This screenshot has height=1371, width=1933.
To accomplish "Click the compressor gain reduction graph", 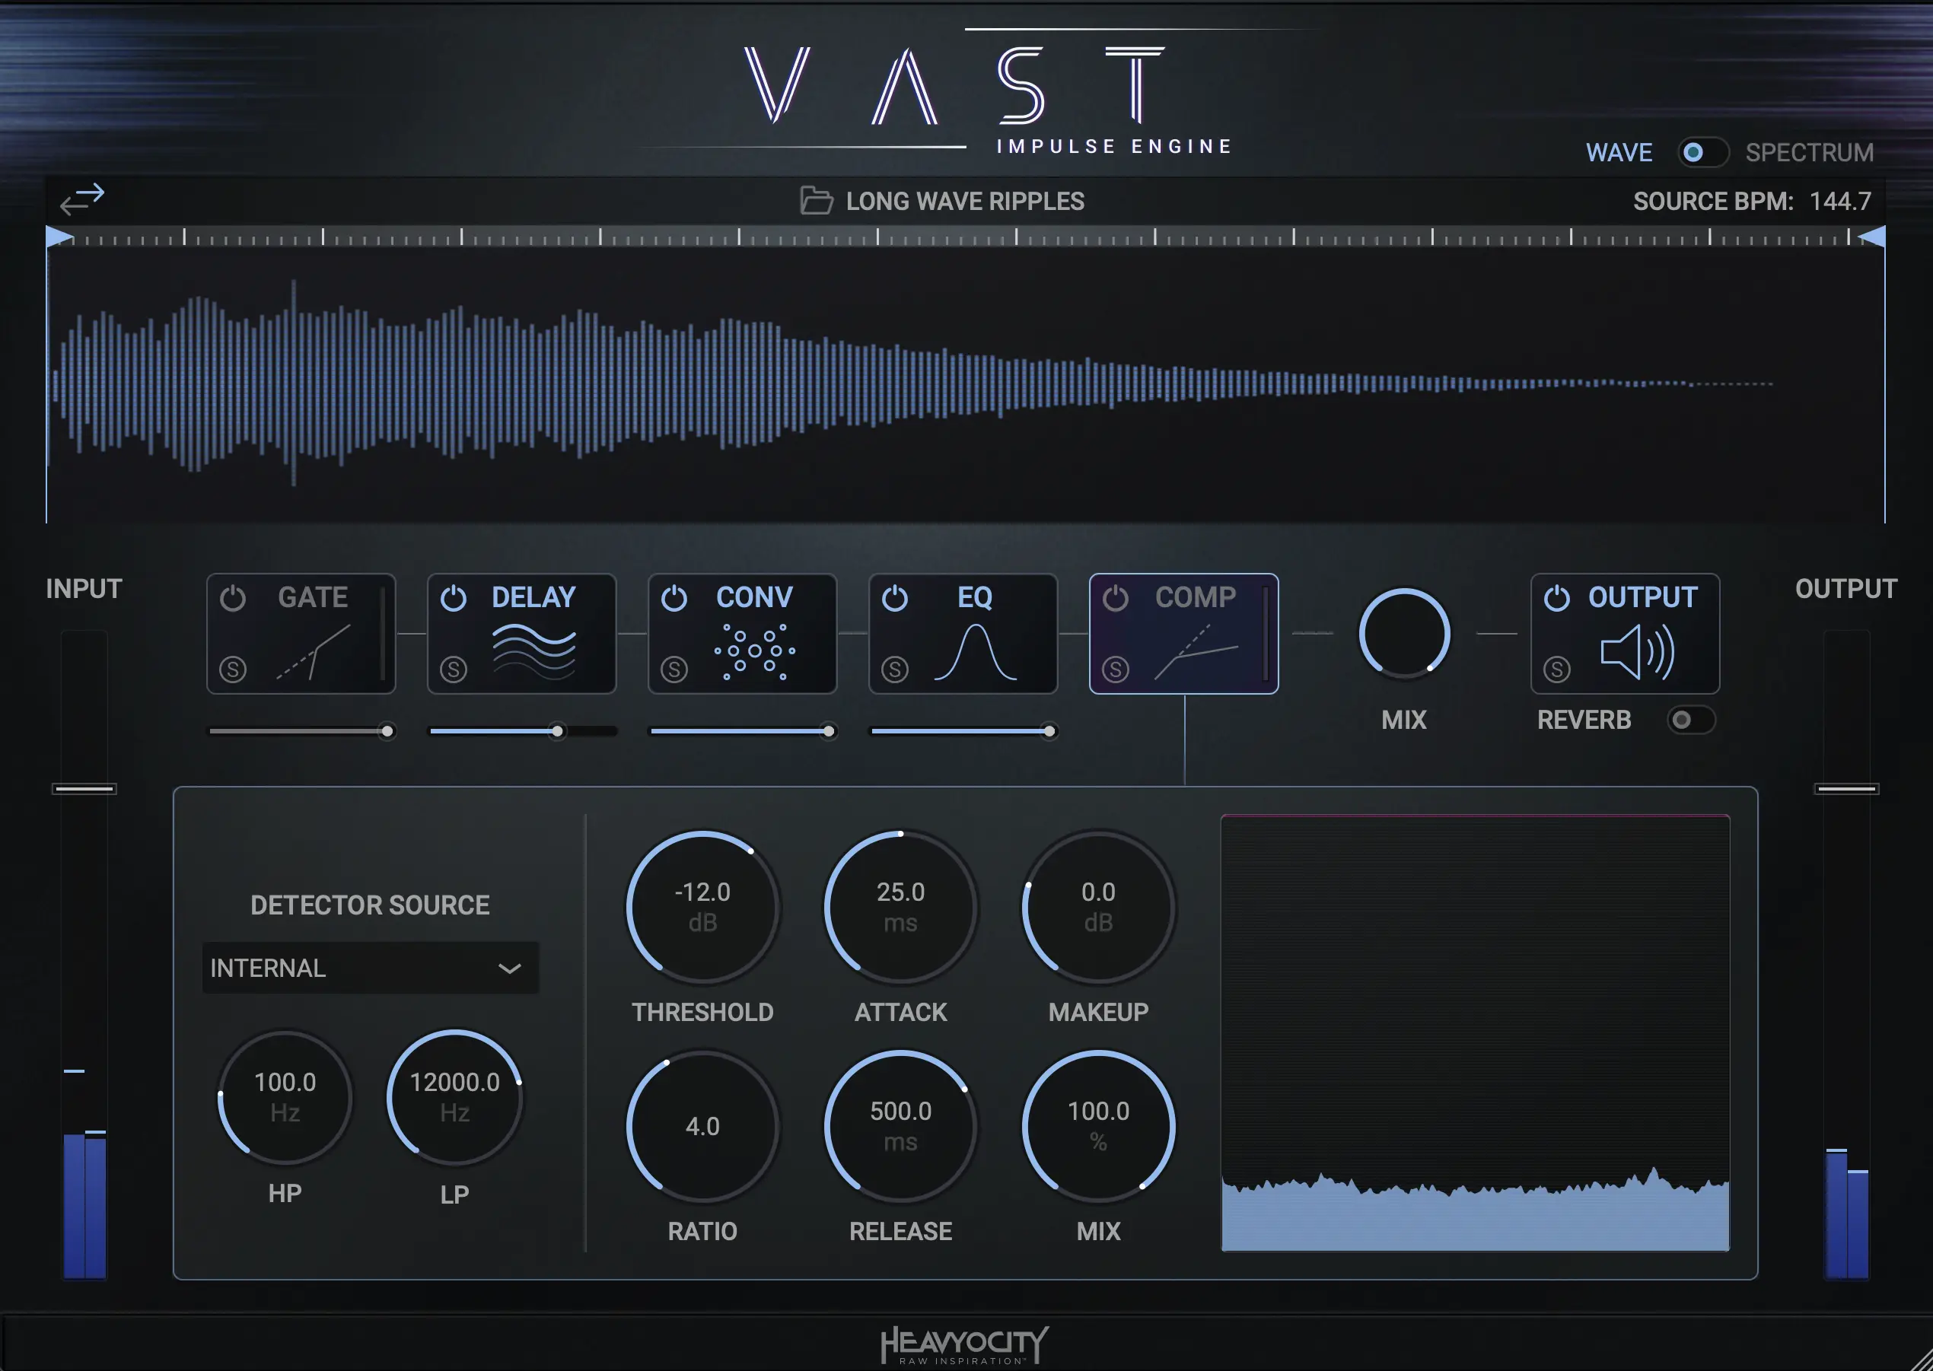I will [x=1476, y=1032].
